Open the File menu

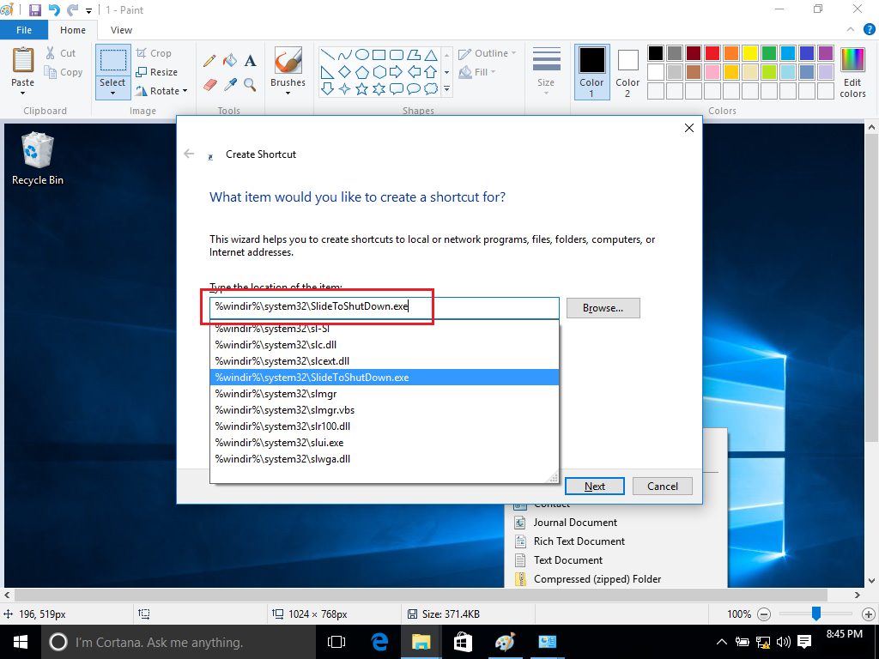click(24, 30)
